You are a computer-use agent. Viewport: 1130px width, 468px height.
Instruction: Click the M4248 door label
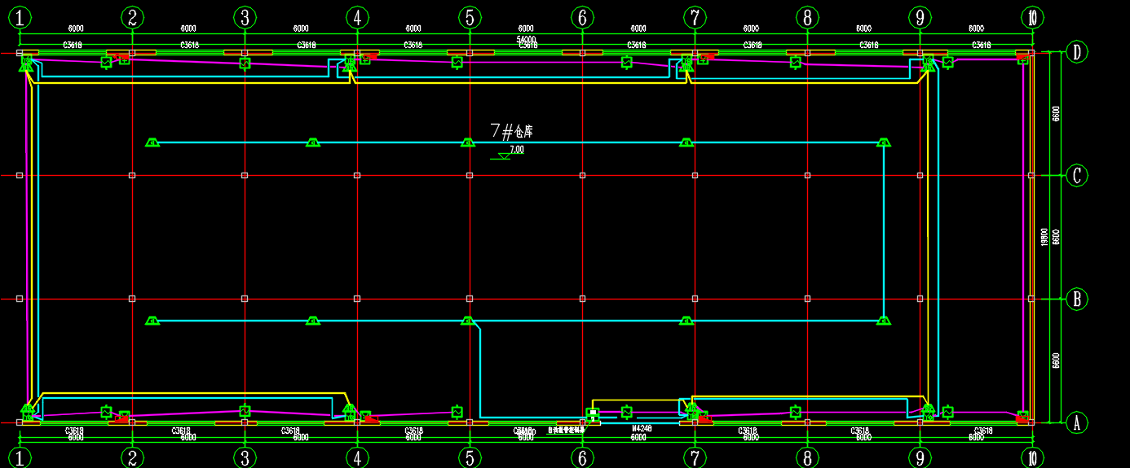tap(642, 428)
